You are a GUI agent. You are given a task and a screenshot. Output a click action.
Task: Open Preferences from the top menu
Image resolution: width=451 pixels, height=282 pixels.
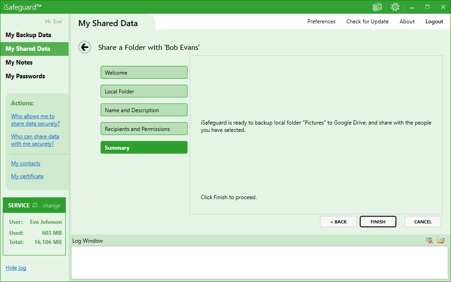(321, 22)
